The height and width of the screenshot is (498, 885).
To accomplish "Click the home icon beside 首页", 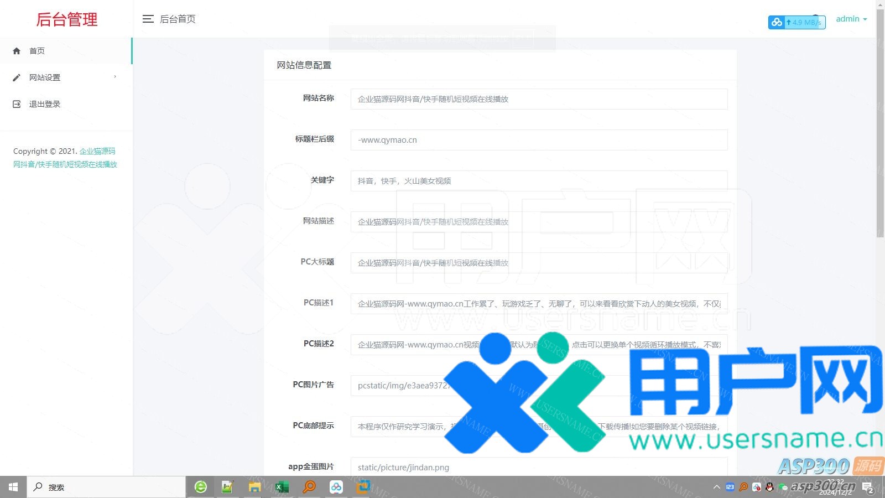I will coord(17,51).
